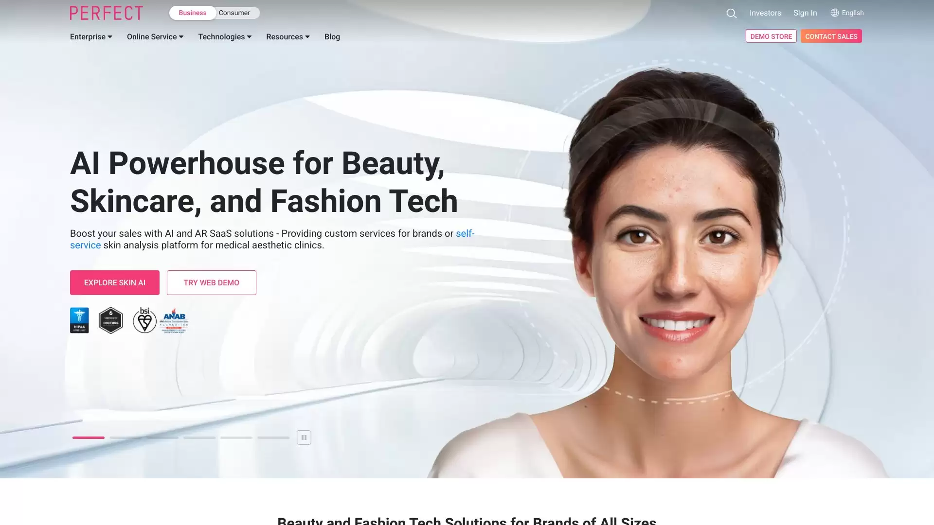Open the Investors page
Viewport: 934px width, 525px height.
tap(765, 13)
